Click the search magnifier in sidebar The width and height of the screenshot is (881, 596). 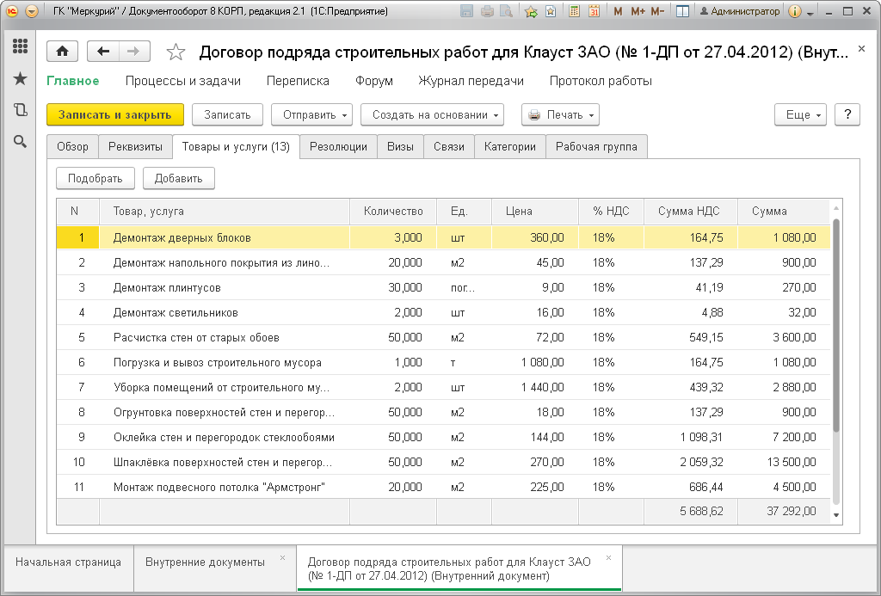(21, 142)
